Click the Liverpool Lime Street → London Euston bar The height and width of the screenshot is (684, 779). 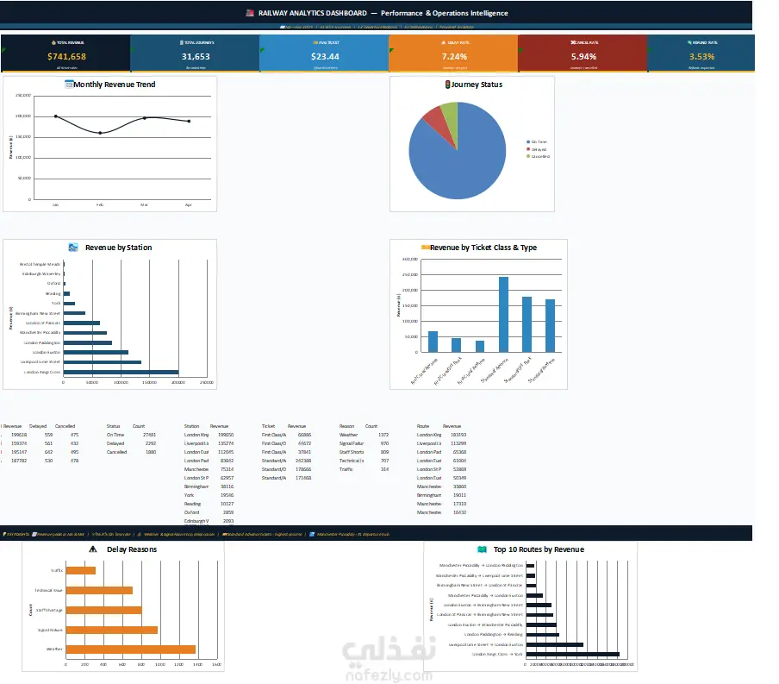(555, 644)
